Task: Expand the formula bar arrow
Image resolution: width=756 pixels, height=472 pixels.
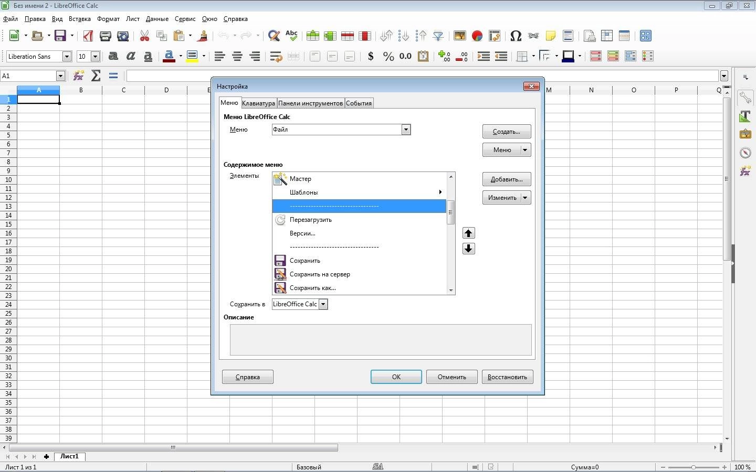Action: click(724, 76)
